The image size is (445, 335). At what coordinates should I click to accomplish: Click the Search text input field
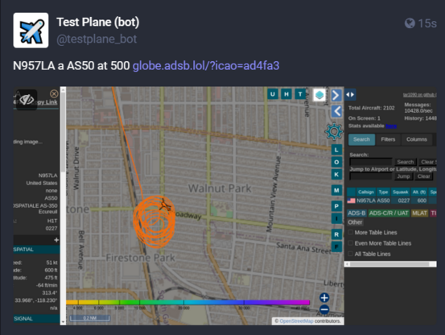point(371,162)
